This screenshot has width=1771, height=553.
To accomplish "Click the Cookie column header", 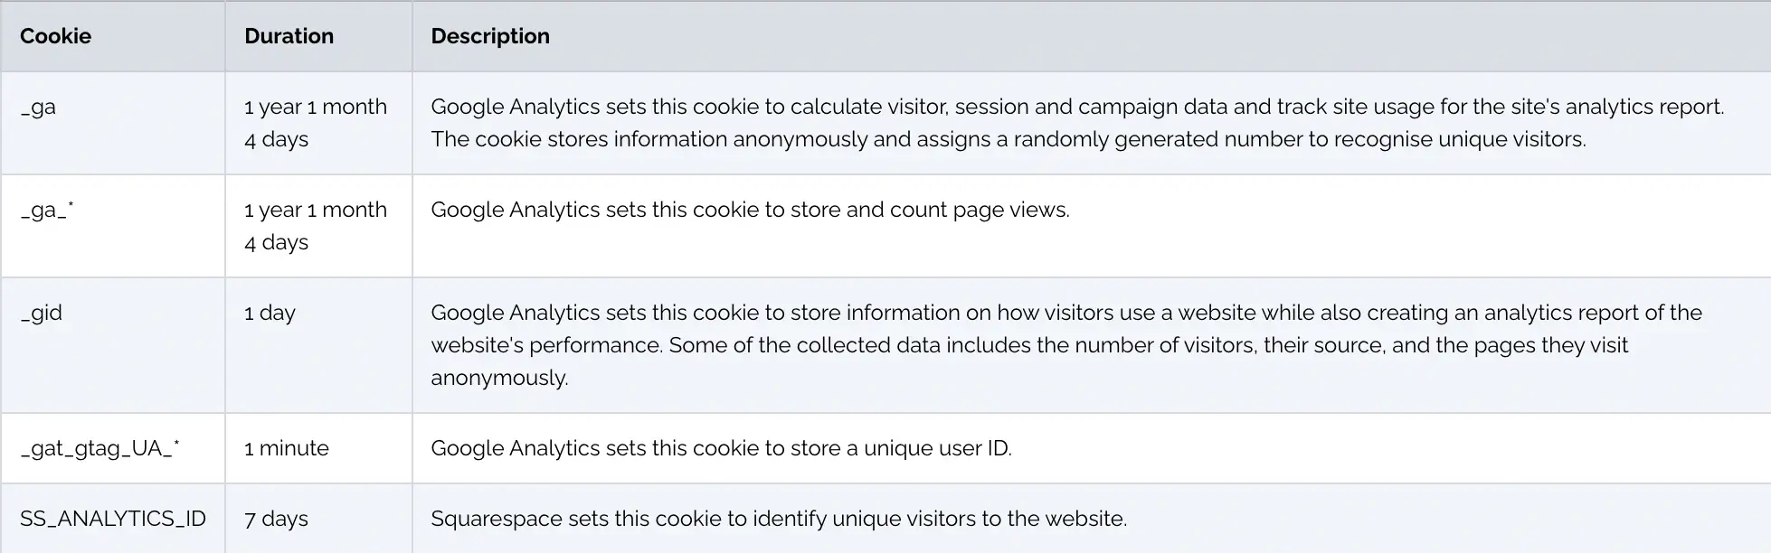I will [55, 36].
